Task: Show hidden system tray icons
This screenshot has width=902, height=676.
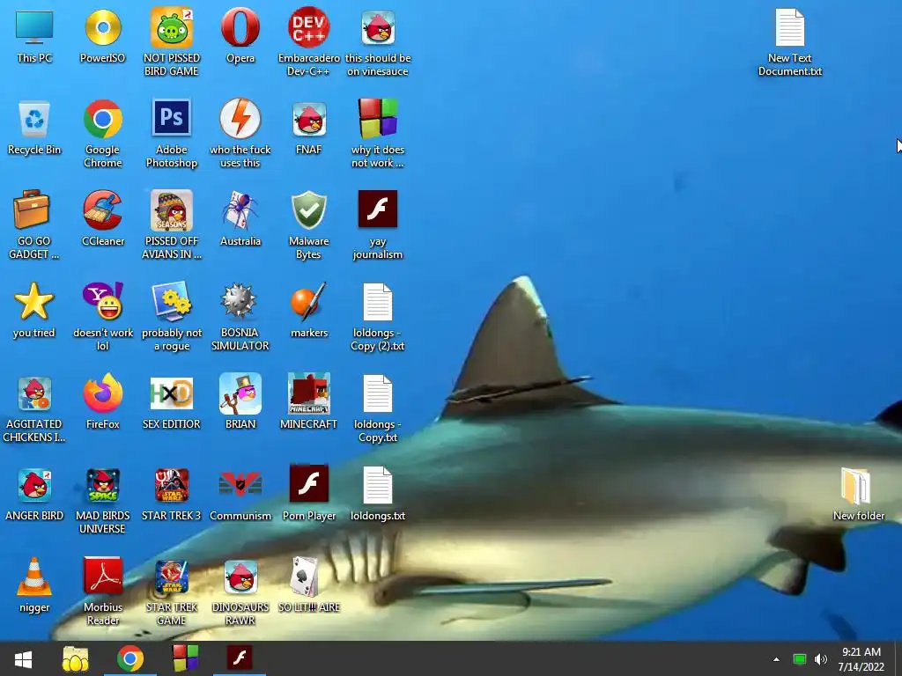Action: click(776, 659)
